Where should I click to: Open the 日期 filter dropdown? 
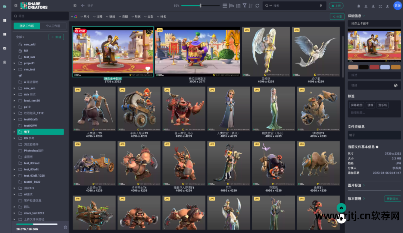point(123,17)
